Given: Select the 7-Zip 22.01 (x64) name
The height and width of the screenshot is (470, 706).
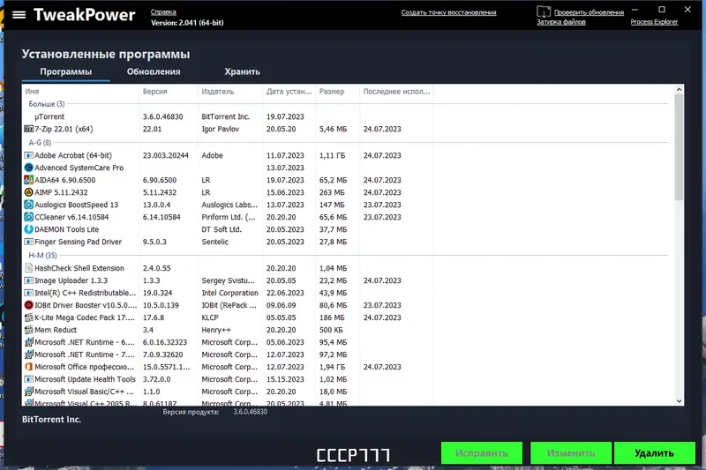Looking at the screenshot, I should (x=64, y=129).
